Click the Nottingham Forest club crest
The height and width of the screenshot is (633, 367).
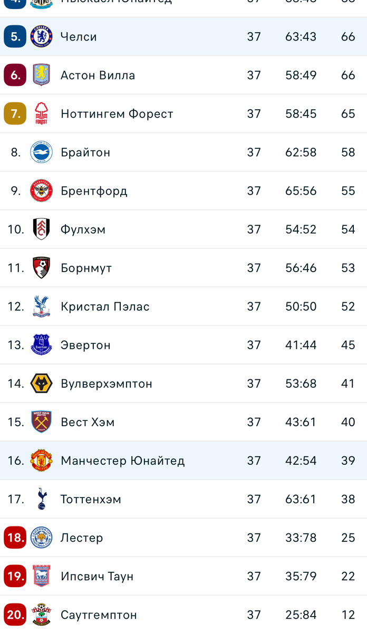tap(40, 113)
